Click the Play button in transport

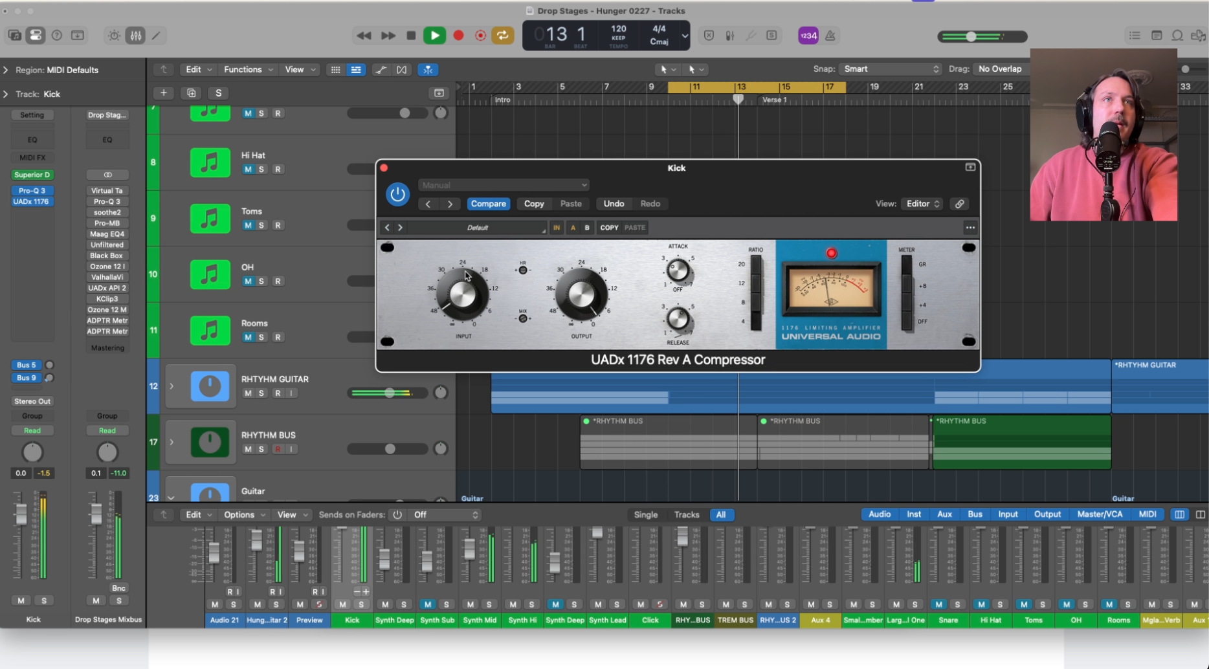434,36
